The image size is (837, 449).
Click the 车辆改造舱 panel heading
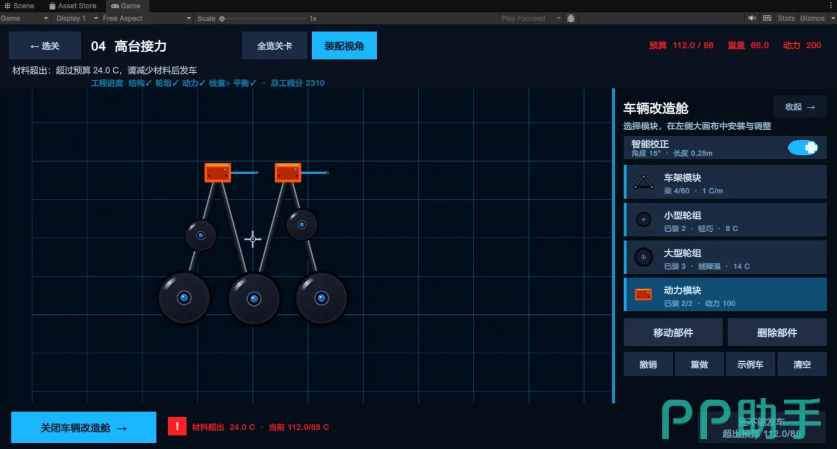click(x=656, y=108)
